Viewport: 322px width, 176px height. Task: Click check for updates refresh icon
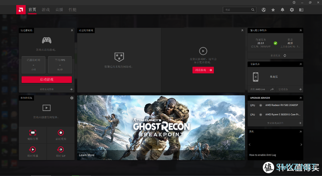pos(285,56)
